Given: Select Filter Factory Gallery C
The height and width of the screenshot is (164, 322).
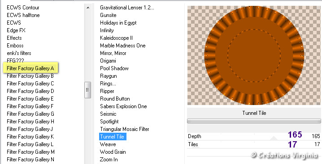Looking at the screenshot, I should [x=30, y=84].
